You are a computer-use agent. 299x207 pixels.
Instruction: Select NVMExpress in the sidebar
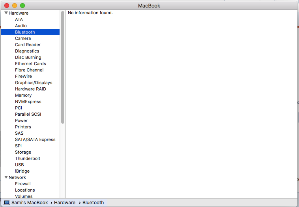click(x=28, y=102)
